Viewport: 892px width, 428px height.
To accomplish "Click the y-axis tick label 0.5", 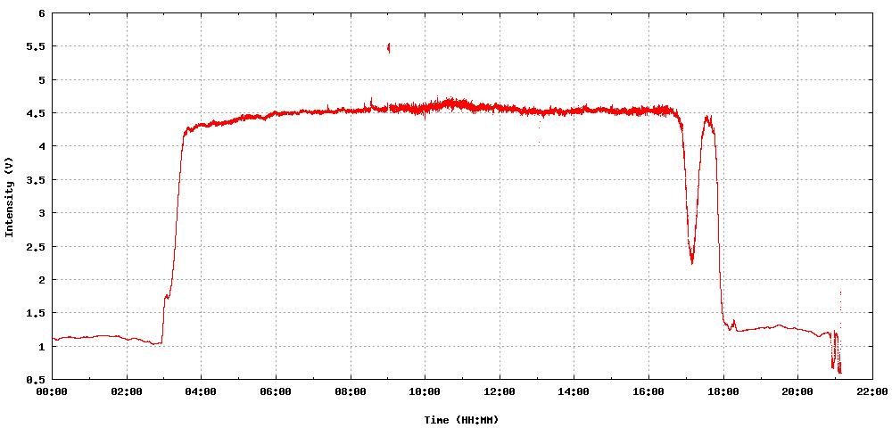I will coord(37,379).
